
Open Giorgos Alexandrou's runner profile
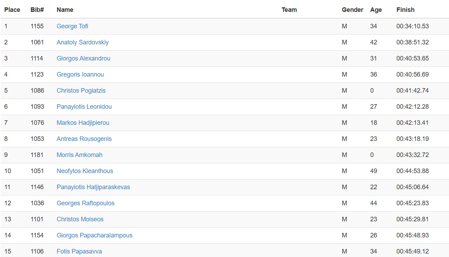coord(84,58)
